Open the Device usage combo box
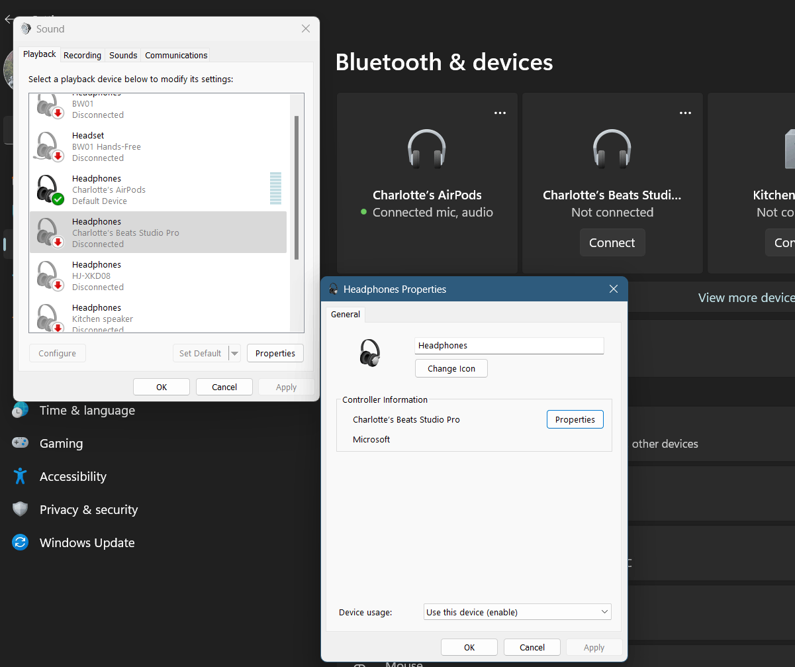 pyautogui.click(x=518, y=612)
